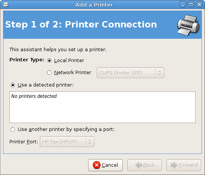Click the left arrow icon on Back
The image size is (205, 175).
(x=139, y=165)
